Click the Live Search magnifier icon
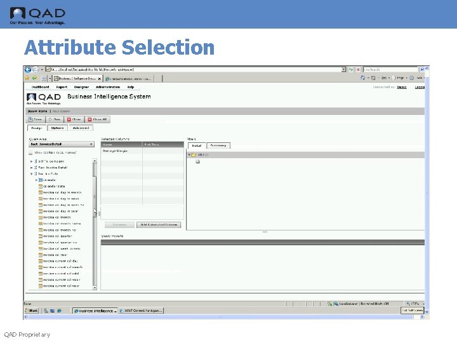The height and width of the screenshot is (343, 457). click(421, 69)
